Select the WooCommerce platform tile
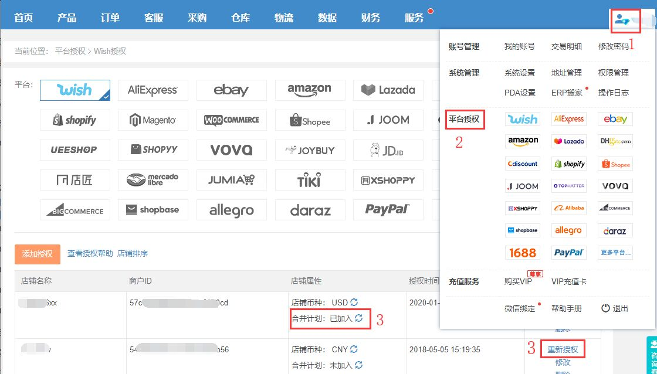 (x=231, y=120)
